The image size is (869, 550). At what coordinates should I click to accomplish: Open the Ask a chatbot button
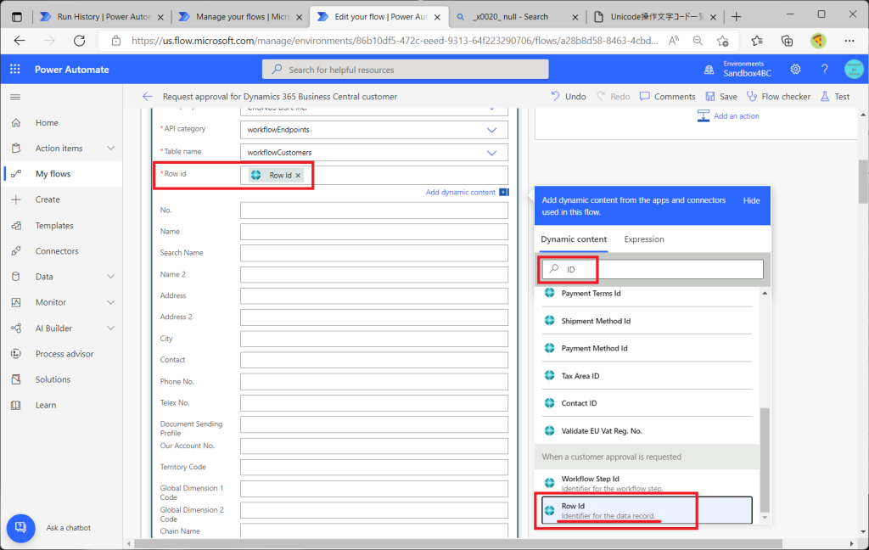(21, 527)
